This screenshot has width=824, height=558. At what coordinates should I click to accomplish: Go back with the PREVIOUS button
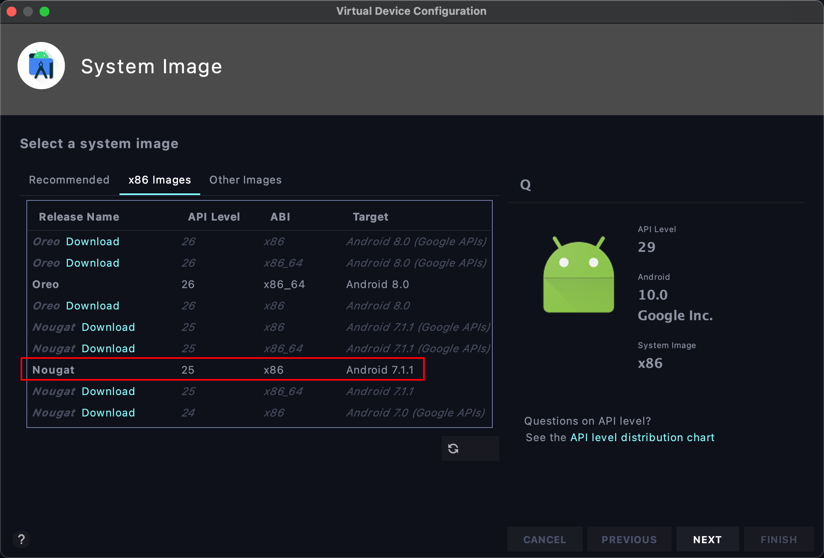point(629,539)
